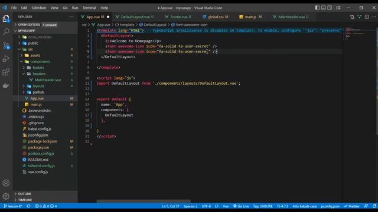The image size is (378, 212).
Task: Open the errors and warnings problems indicator
Action: [x=46, y=206]
